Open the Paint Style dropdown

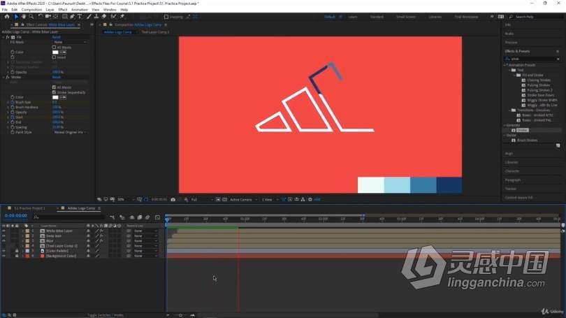pyautogui.click(x=70, y=133)
